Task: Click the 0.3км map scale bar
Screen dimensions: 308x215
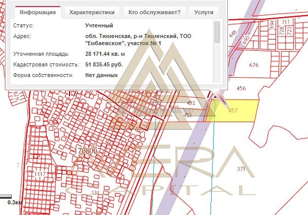Action: tap(6, 197)
